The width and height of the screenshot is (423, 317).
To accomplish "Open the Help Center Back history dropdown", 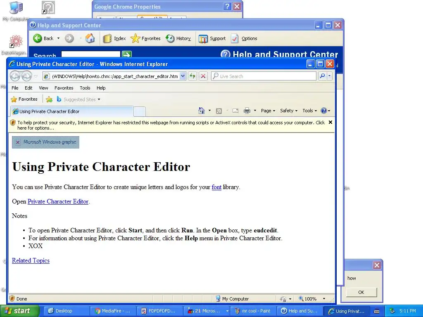I will pos(58,38).
